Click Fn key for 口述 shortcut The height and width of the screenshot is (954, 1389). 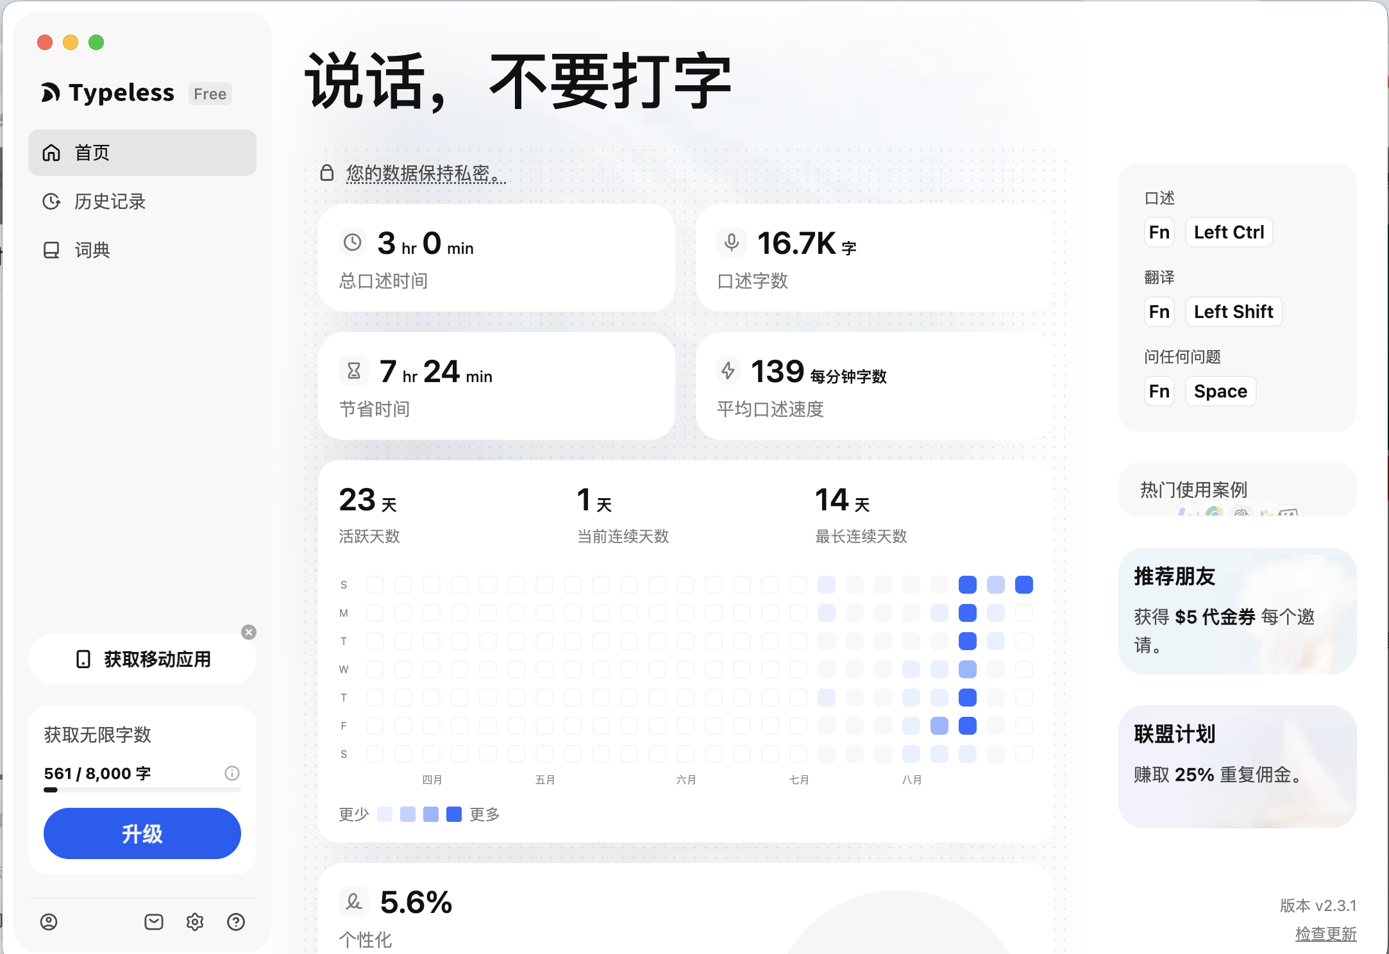[x=1159, y=232]
